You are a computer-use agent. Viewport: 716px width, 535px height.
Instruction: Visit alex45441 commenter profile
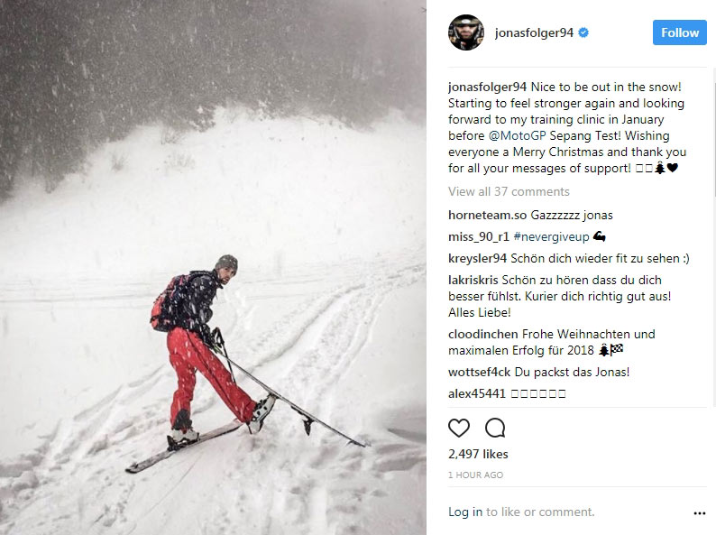click(x=477, y=393)
